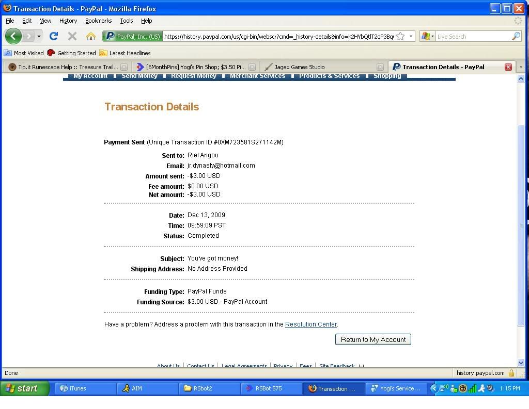The image size is (529, 409).
Task: Click the Stop loading X icon
Action: [x=72, y=36]
